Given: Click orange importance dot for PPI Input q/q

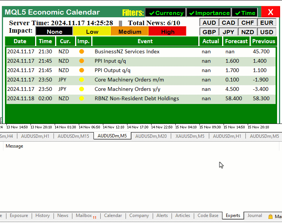Looking at the screenshot, I should (x=82, y=61).
